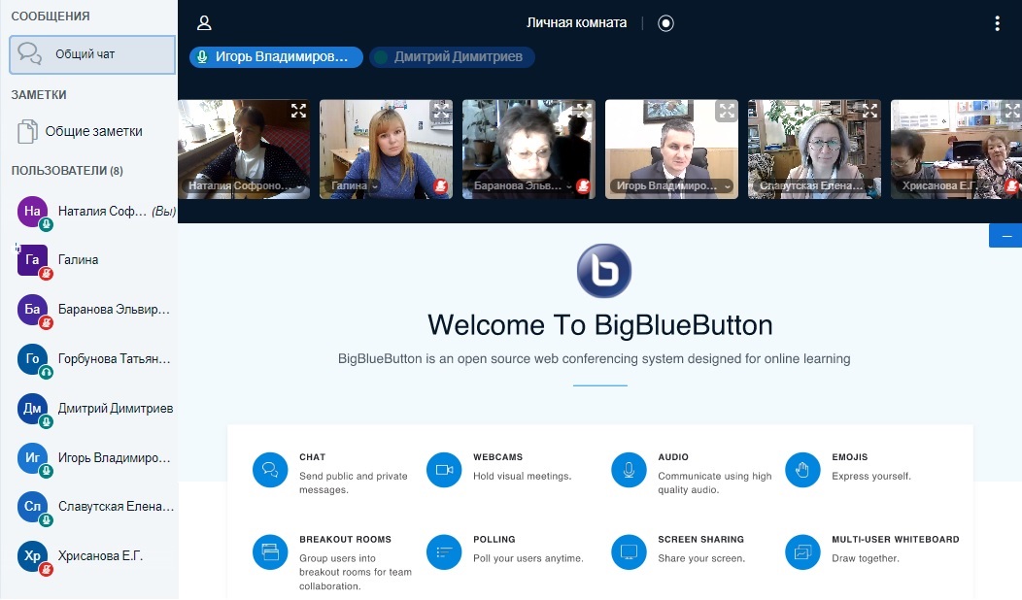Select Игорь Владимиро webcam video
This screenshot has height=600, width=1022.
[671, 150]
